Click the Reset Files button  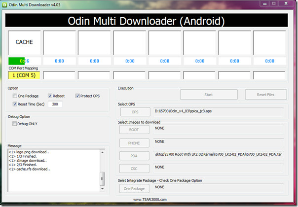click(266, 95)
